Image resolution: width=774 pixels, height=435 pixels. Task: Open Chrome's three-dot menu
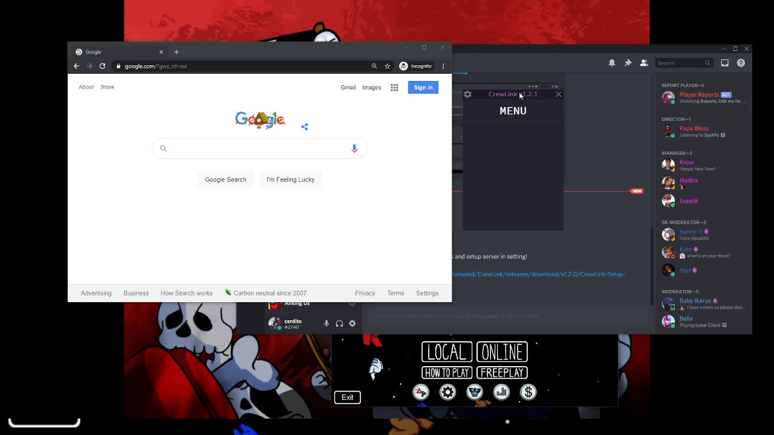pyautogui.click(x=443, y=66)
